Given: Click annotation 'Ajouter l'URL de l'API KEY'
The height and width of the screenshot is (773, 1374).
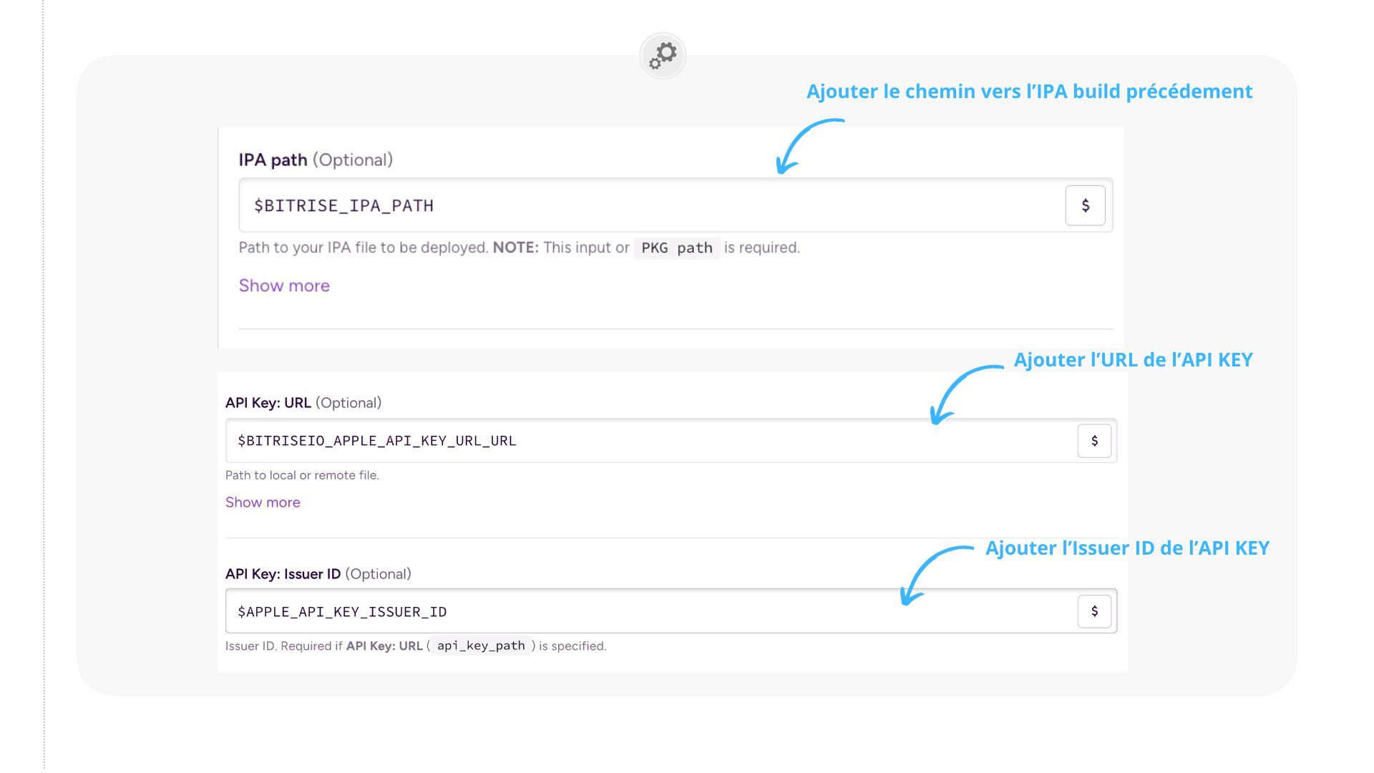Looking at the screenshot, I should 1133,360.
